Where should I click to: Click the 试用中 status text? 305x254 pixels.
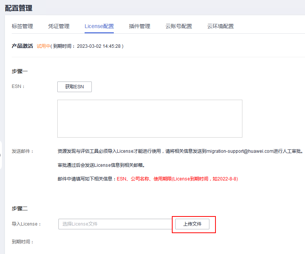43,46
